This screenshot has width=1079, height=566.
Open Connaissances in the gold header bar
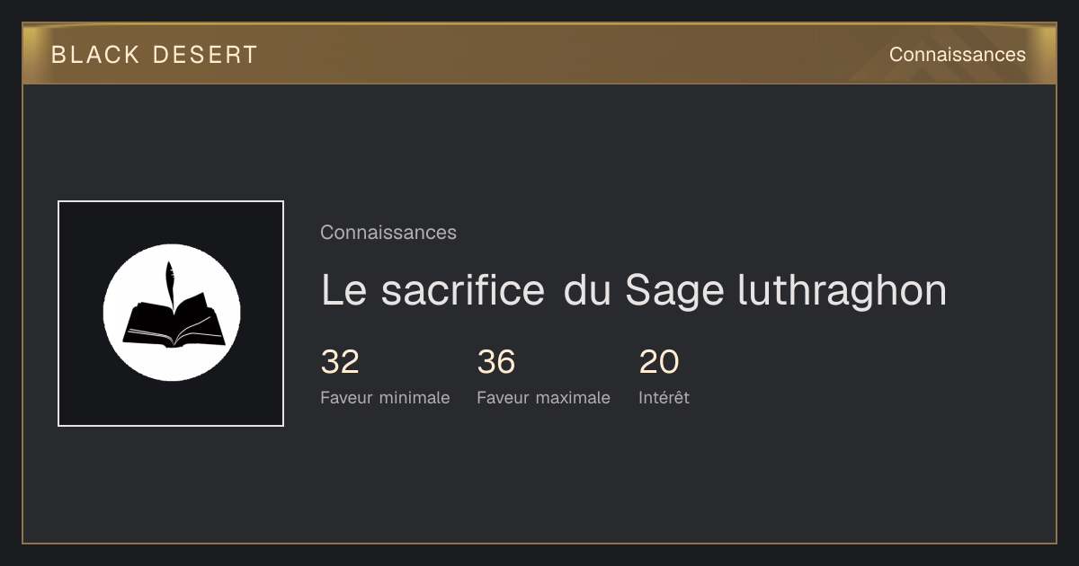pos(958,55)
